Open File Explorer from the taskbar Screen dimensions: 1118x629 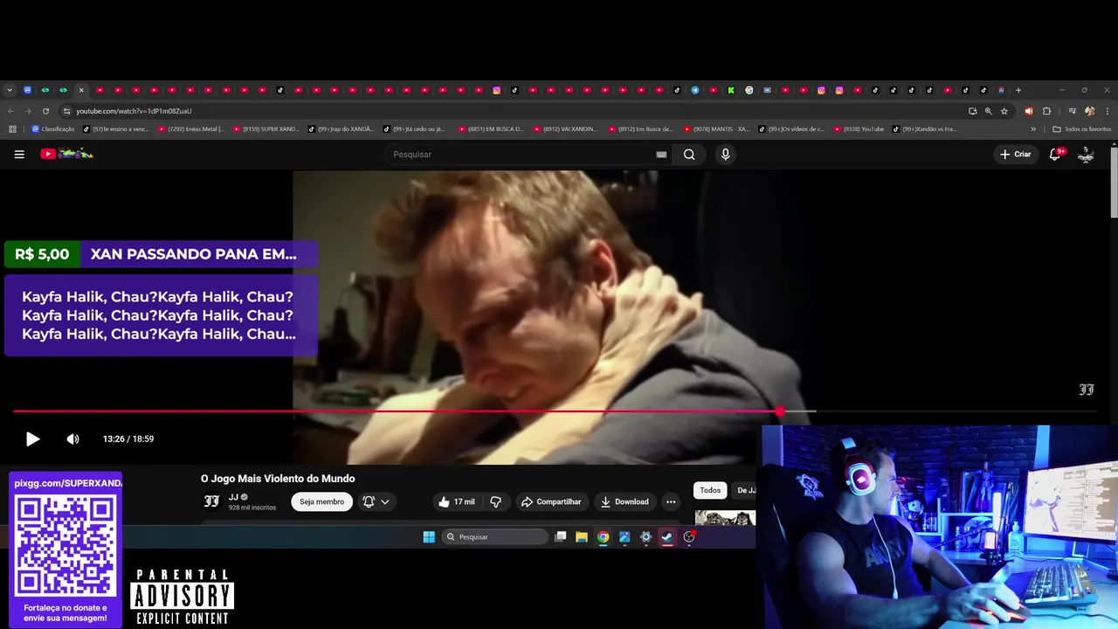pyautogui.click(x=582, y=536)
